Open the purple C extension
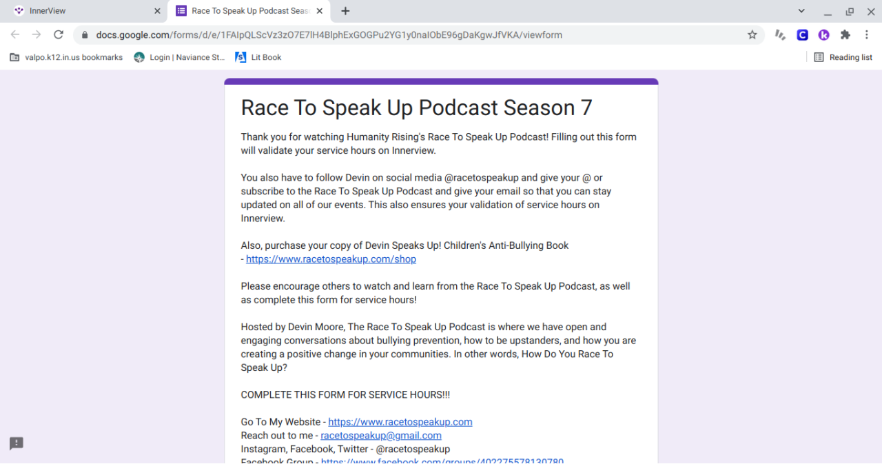 tap(802, 34)
